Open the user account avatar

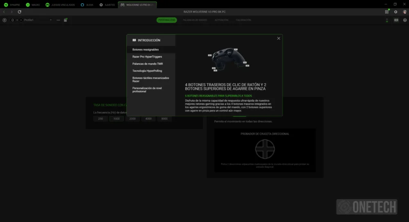click(x=405, y=12)
